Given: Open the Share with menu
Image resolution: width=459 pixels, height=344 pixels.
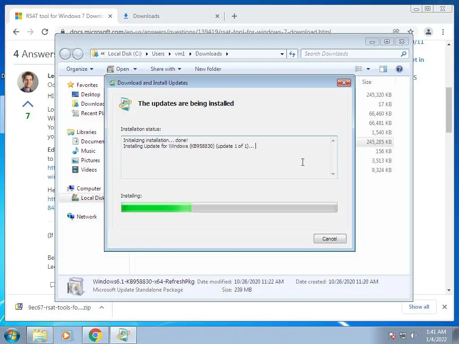Looking at the screenshot, I should [166, 69].
